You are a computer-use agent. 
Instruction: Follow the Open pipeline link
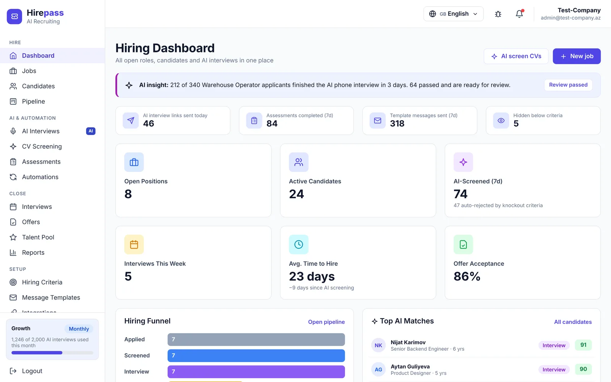(327, 322)
